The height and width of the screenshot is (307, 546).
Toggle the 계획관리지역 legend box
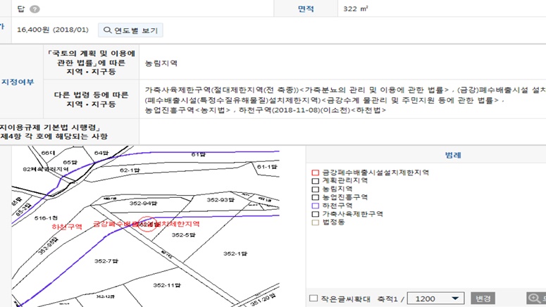(x=316, y=180)
